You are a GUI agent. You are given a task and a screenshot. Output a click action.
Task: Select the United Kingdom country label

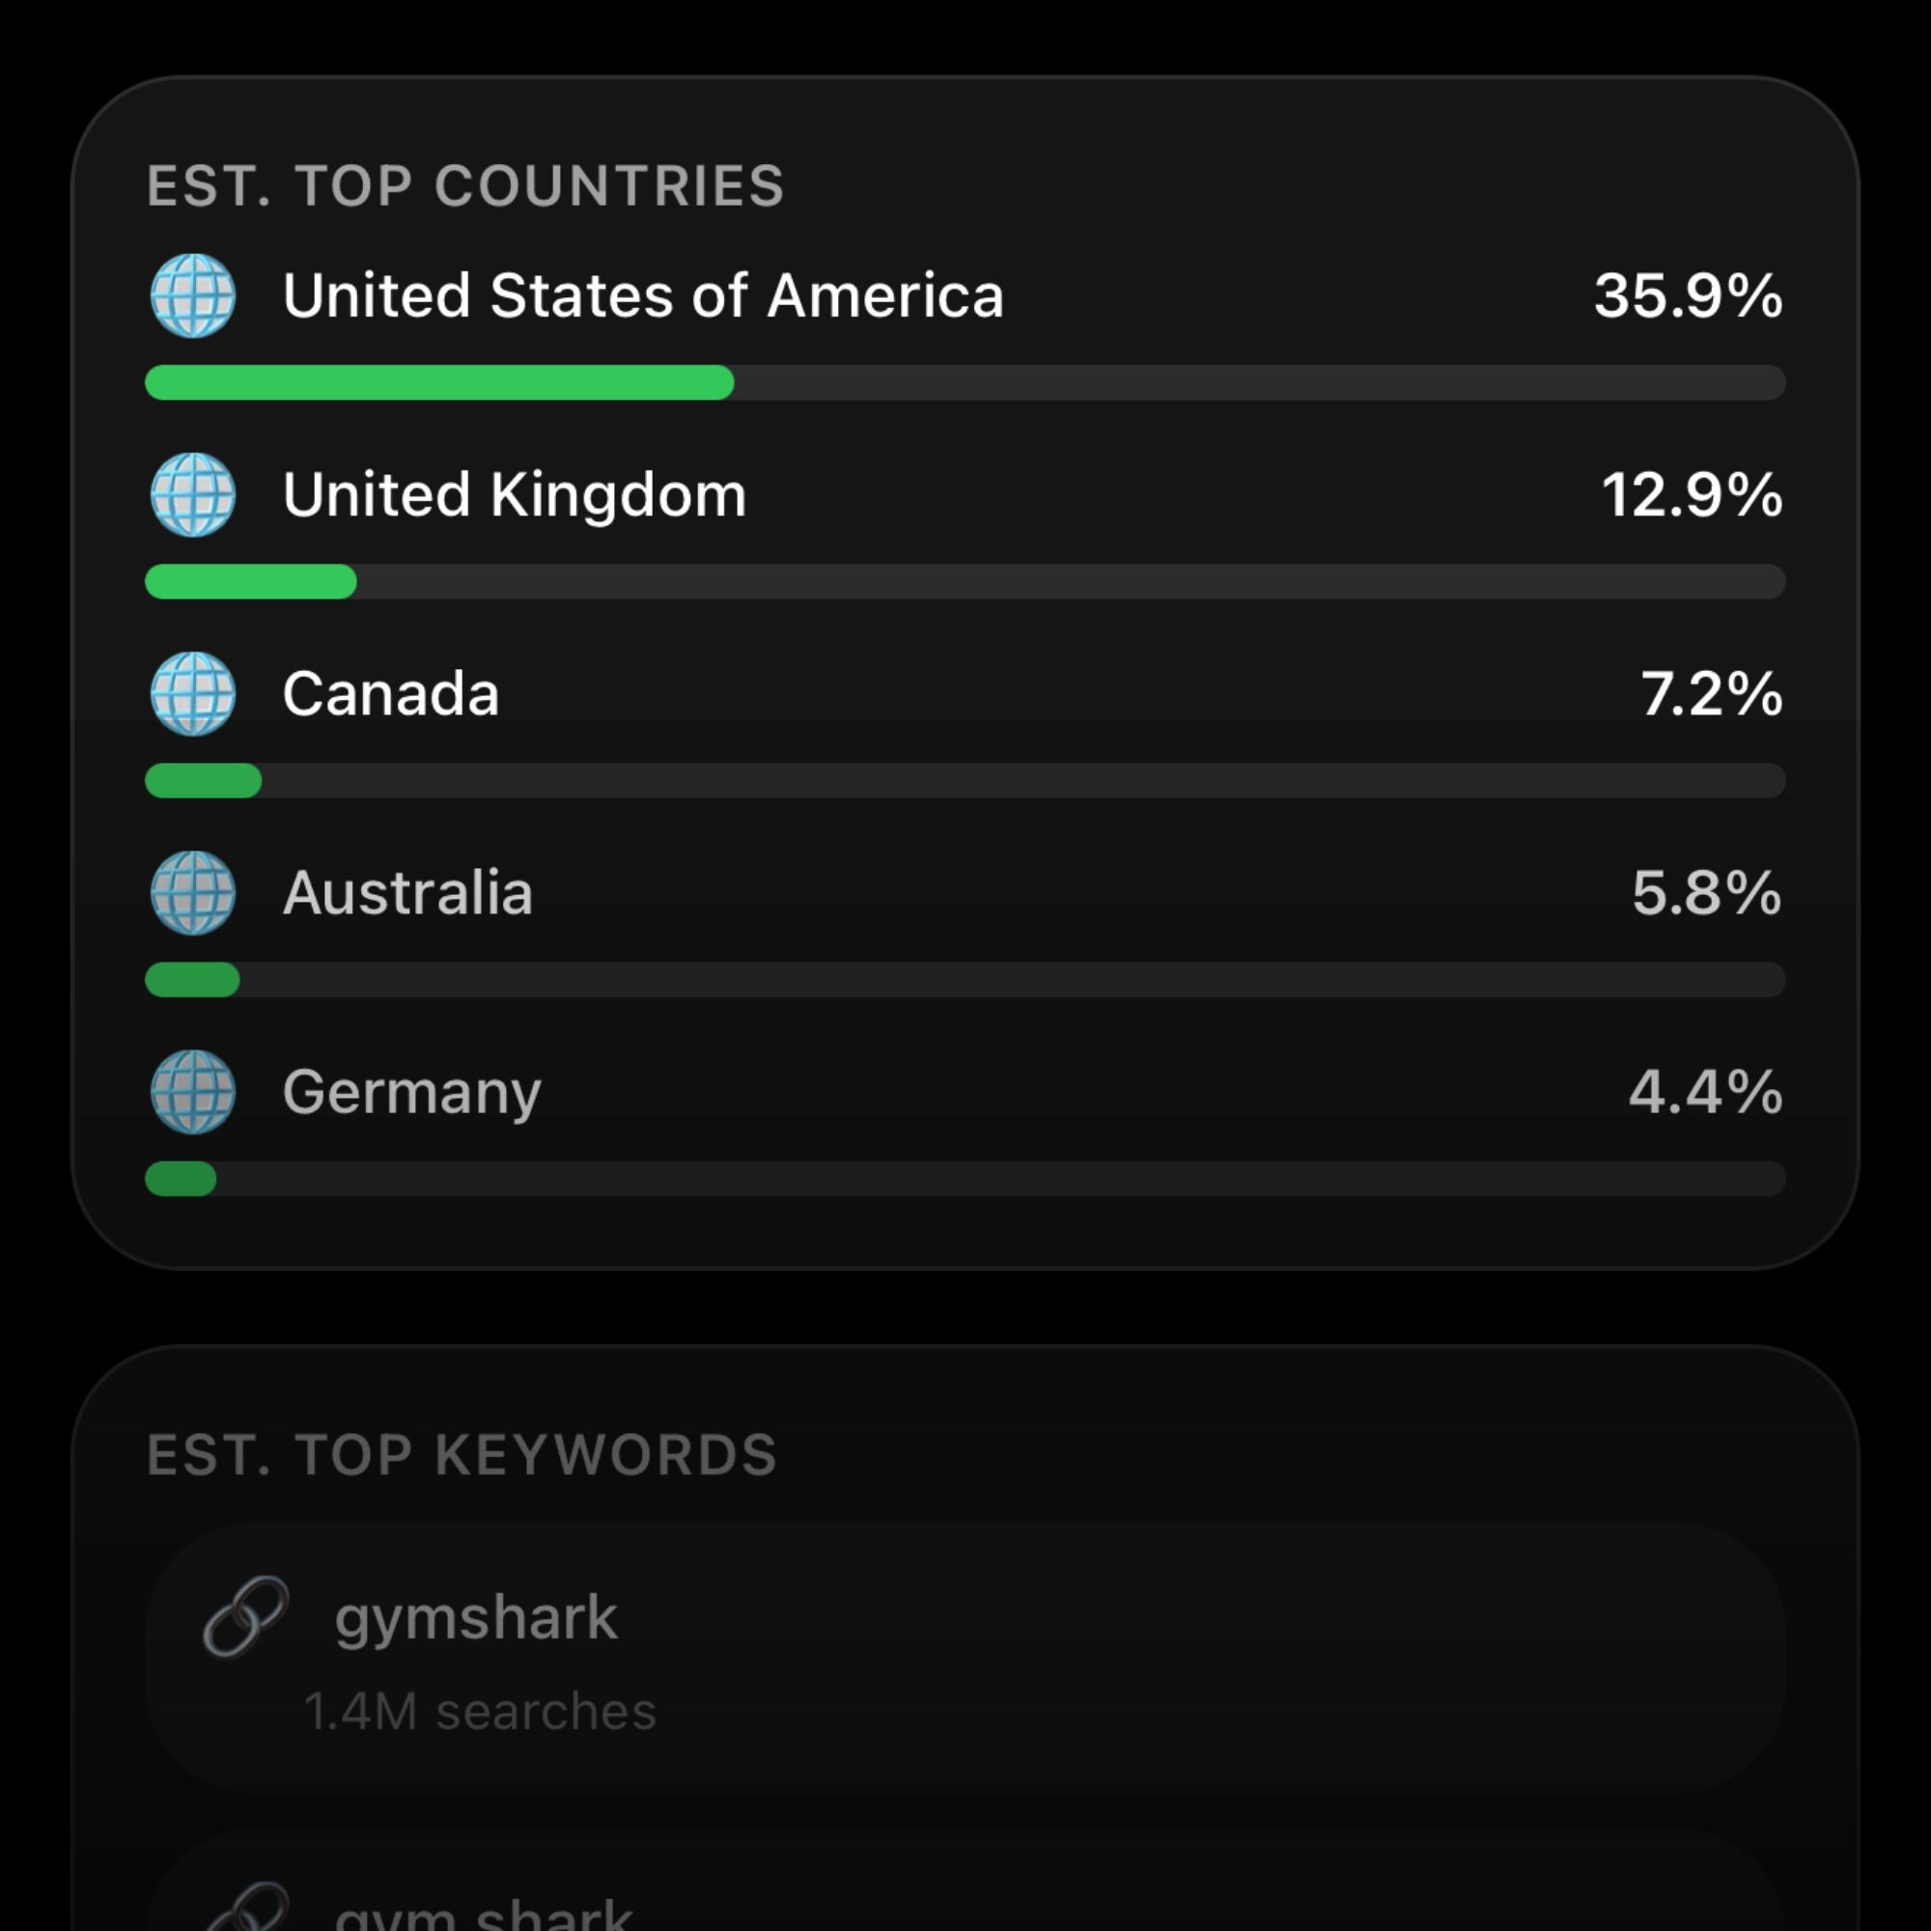(x=515, y=494)
